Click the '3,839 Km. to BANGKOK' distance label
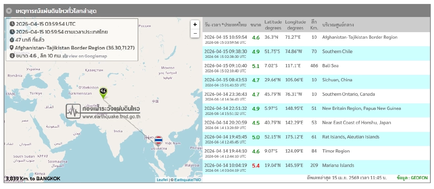The width and height of the screenshot is (434, 189). 33,179
